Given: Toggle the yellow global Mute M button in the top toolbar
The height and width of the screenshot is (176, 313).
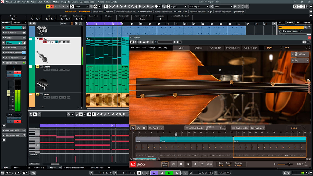Looking at the screenshot, I should click(48, 6).
